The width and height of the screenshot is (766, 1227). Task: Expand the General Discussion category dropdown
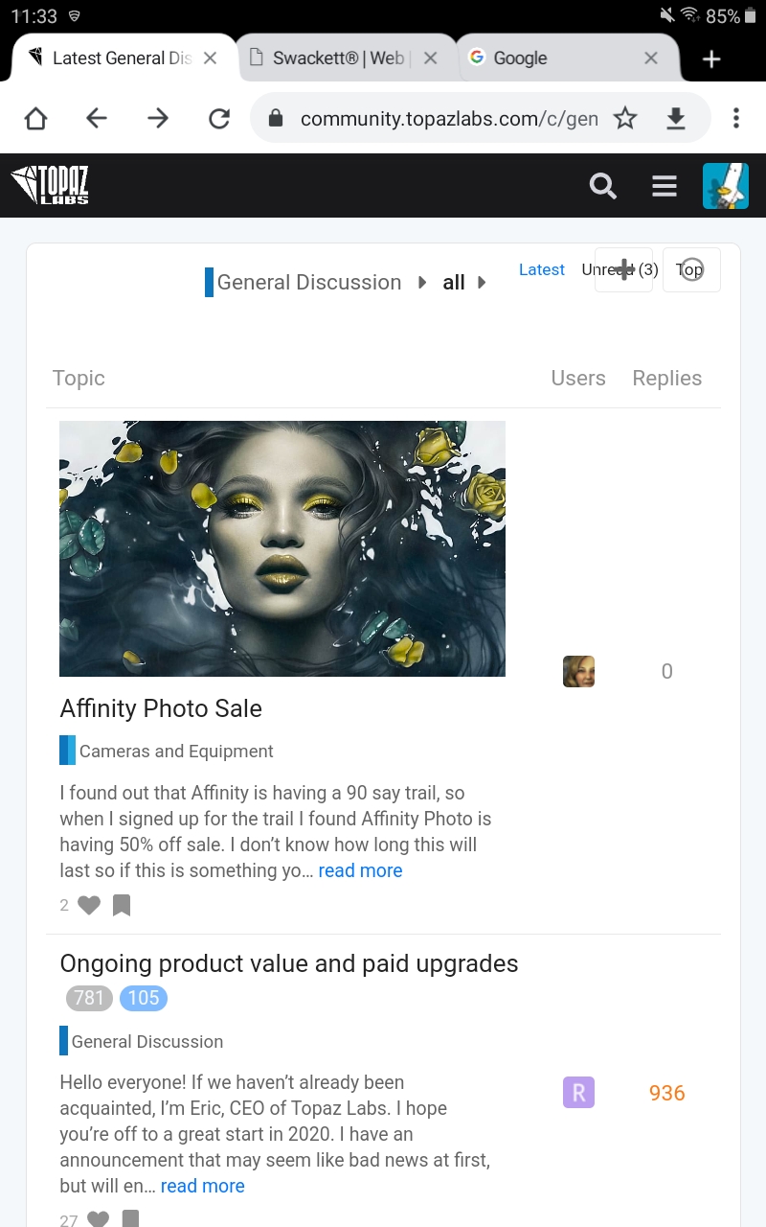click(x=317, y=283)
